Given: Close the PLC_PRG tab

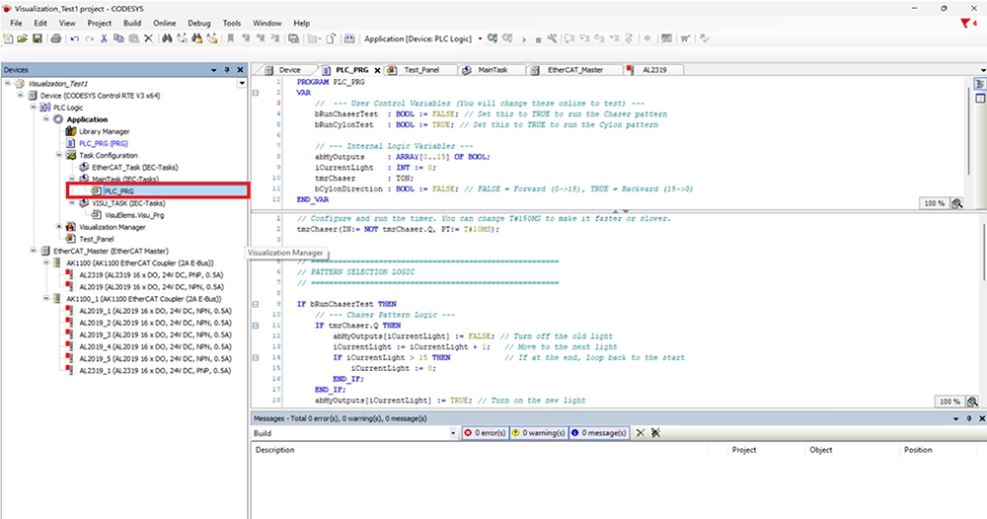Looking at the screenshot, I should pos(377,70).
